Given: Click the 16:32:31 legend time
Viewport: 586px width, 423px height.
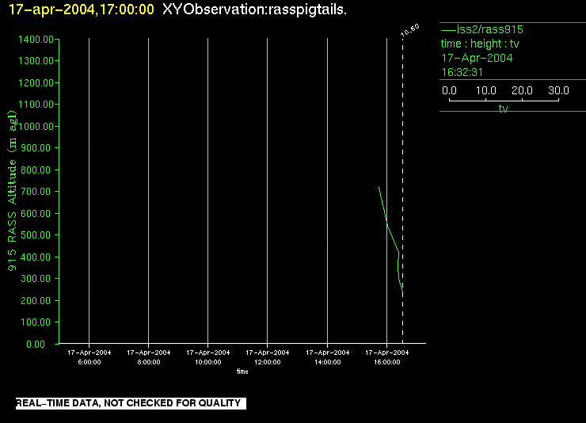Looking at the screenshot, I should 462,72.
